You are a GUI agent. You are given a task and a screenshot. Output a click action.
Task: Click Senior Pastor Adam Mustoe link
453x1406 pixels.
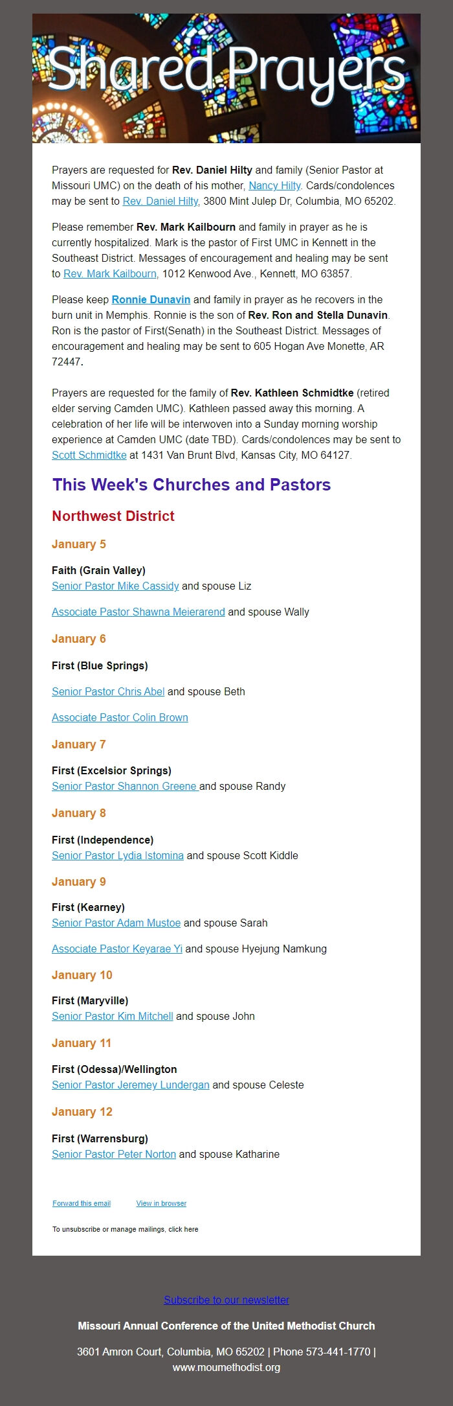coord(116,923)
